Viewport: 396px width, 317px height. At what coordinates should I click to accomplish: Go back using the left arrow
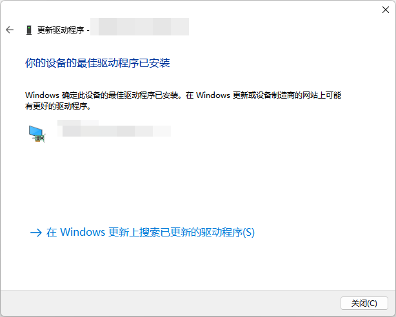coord(10,30)
